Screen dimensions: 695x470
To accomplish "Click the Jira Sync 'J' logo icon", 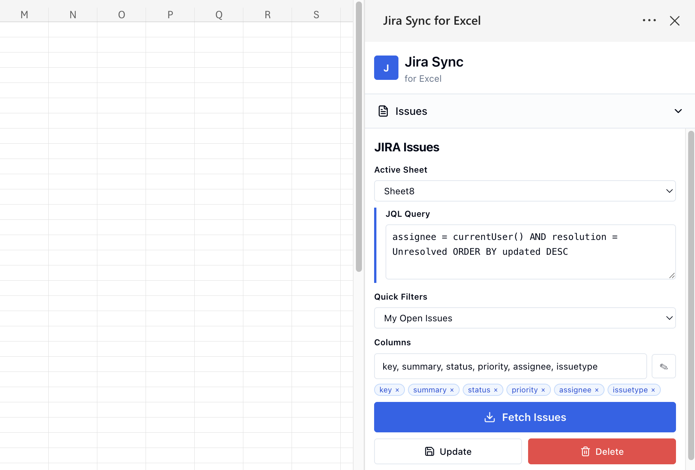I will [x=386, y=68].
